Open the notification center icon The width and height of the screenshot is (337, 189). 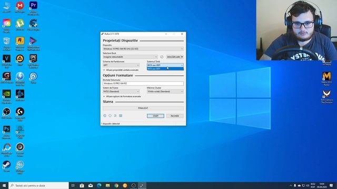click(331, 185)
